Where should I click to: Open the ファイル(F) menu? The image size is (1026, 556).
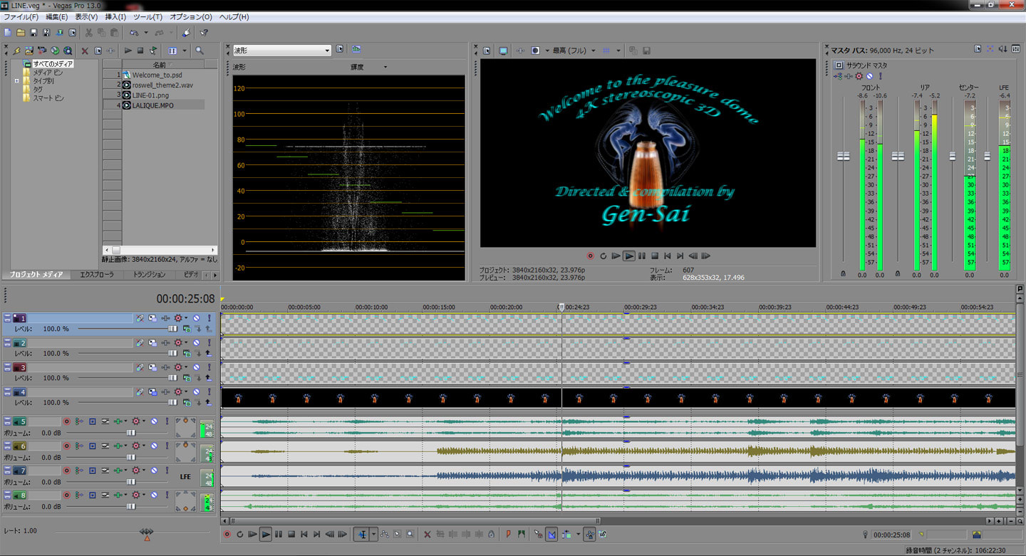[x=21, y=16]
